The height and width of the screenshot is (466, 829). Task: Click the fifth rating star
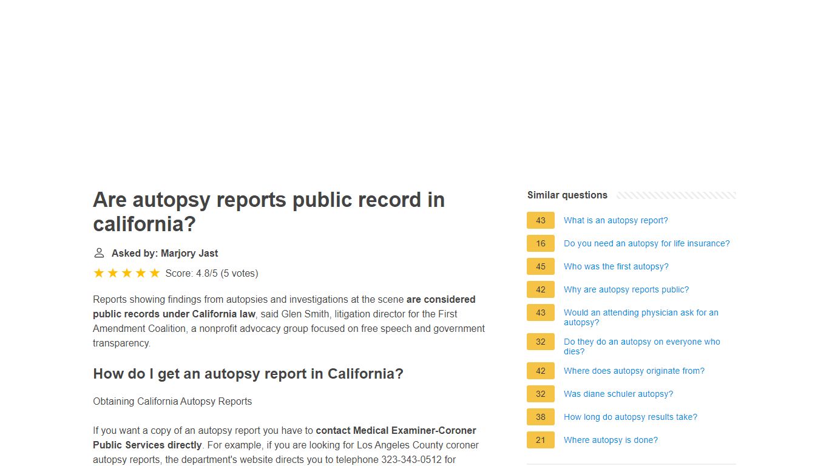pyautogui.click(x=155, y=273)
